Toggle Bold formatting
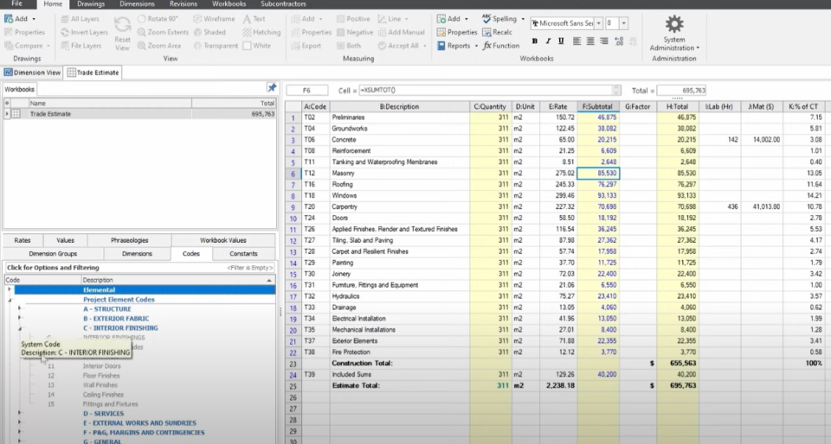This screenshot has width=831, height=444. pyautogui.click(x=535, y=41)
